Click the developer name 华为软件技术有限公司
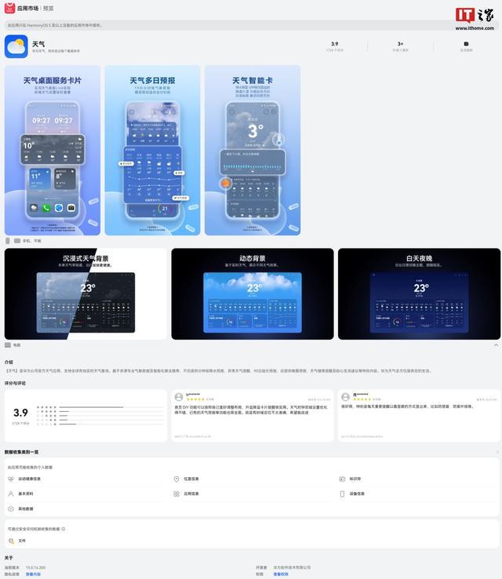The image size is (502, 579). click(x=292, y=567)
